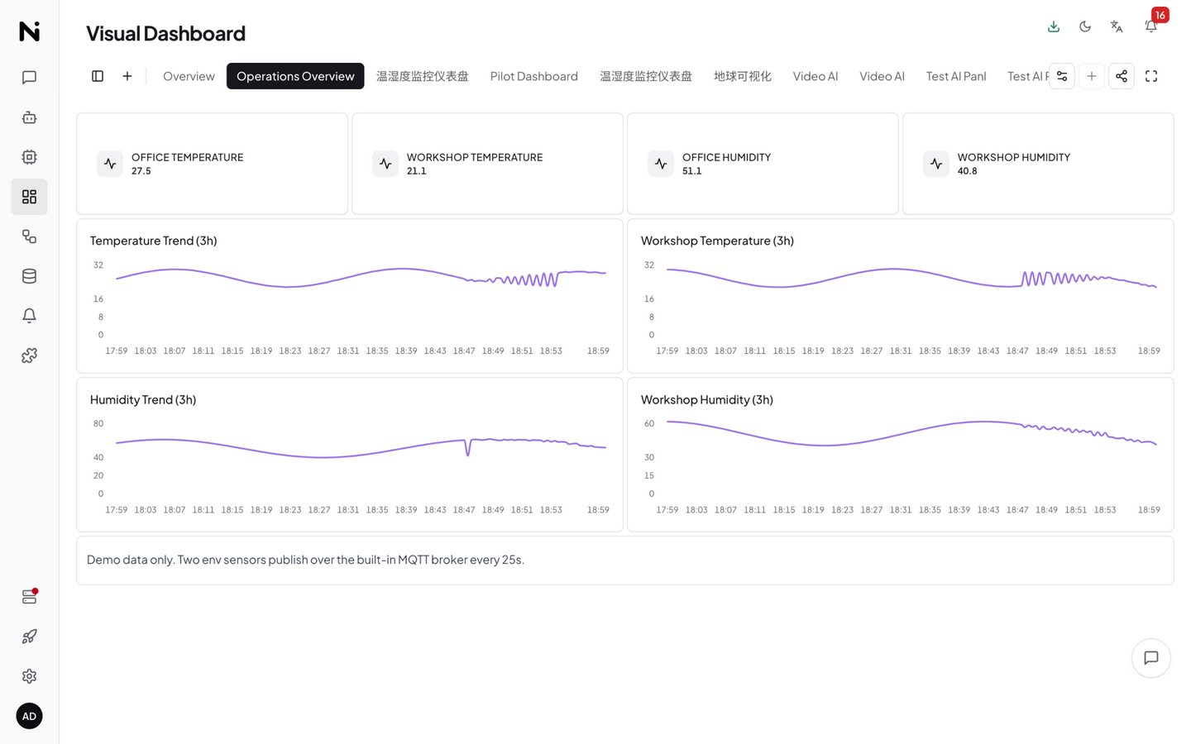Click the Workshop Humidity 40.8 card

pos(1038,164)
